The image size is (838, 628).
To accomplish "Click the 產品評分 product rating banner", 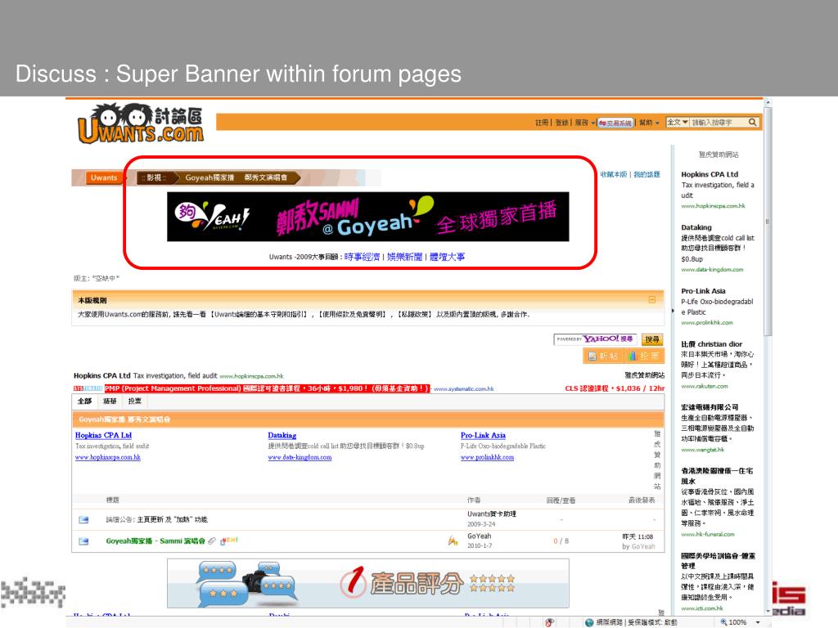I will click(x=367, y=584).
